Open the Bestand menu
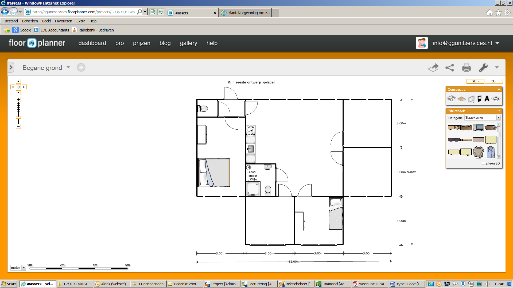 (11, 21)
